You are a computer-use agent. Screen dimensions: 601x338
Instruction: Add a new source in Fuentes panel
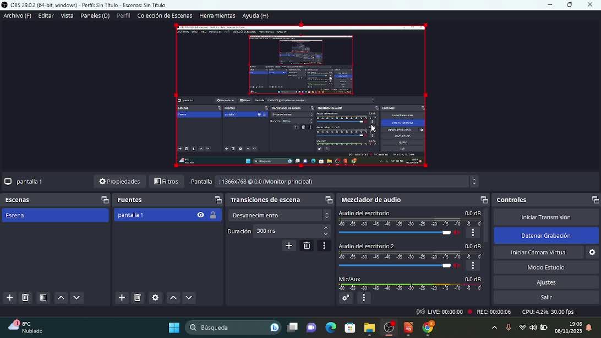(x=122, y=298)
